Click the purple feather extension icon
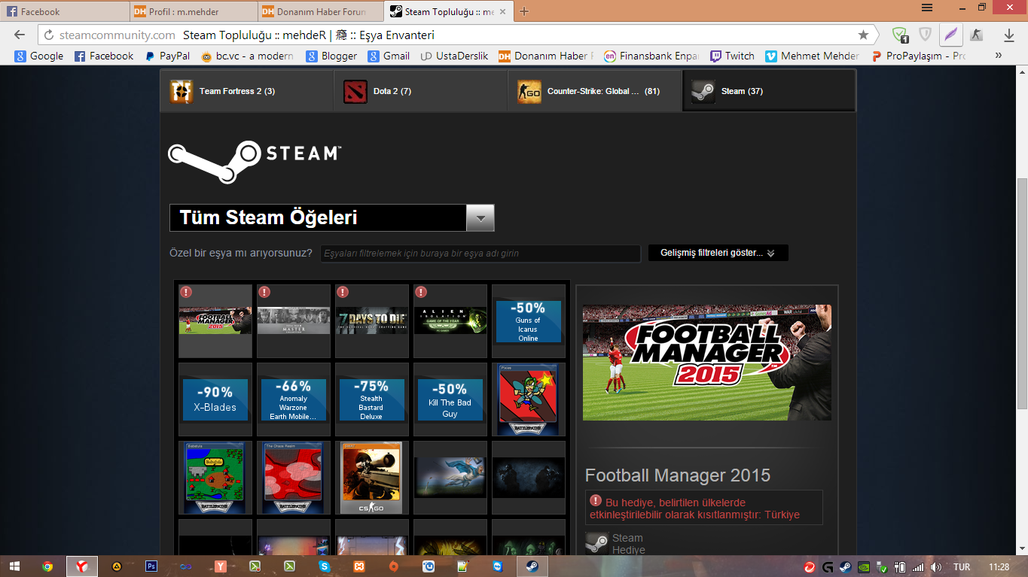 pos(951,35)
